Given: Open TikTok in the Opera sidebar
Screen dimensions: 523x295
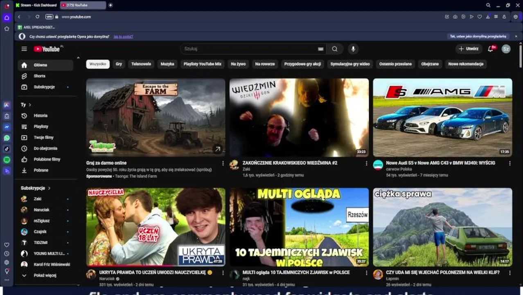Looking at the screenshot, I should tap(7, 149).
